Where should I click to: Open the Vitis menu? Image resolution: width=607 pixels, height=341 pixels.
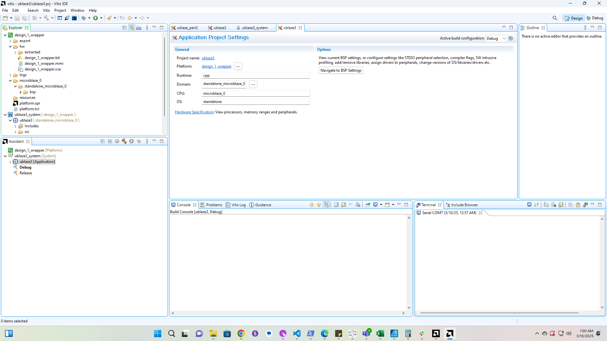(x=46, y=10)
